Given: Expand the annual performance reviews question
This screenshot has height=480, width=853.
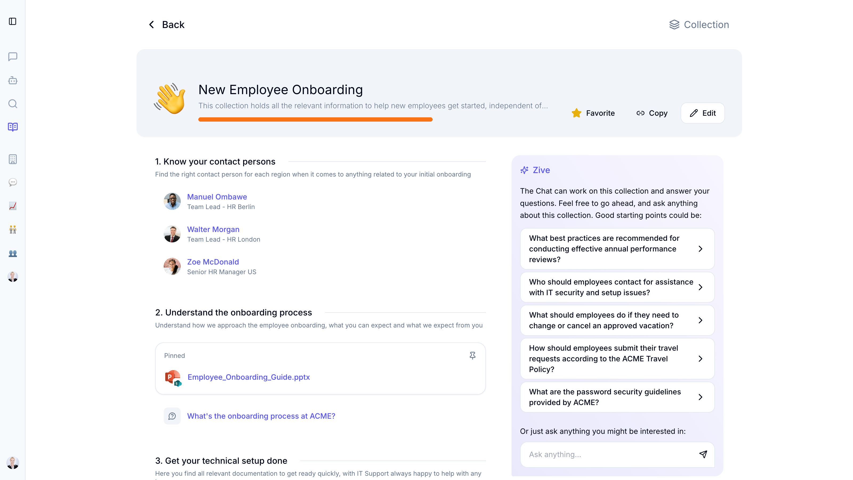Looking at the screenshot, I should point(617,249).
